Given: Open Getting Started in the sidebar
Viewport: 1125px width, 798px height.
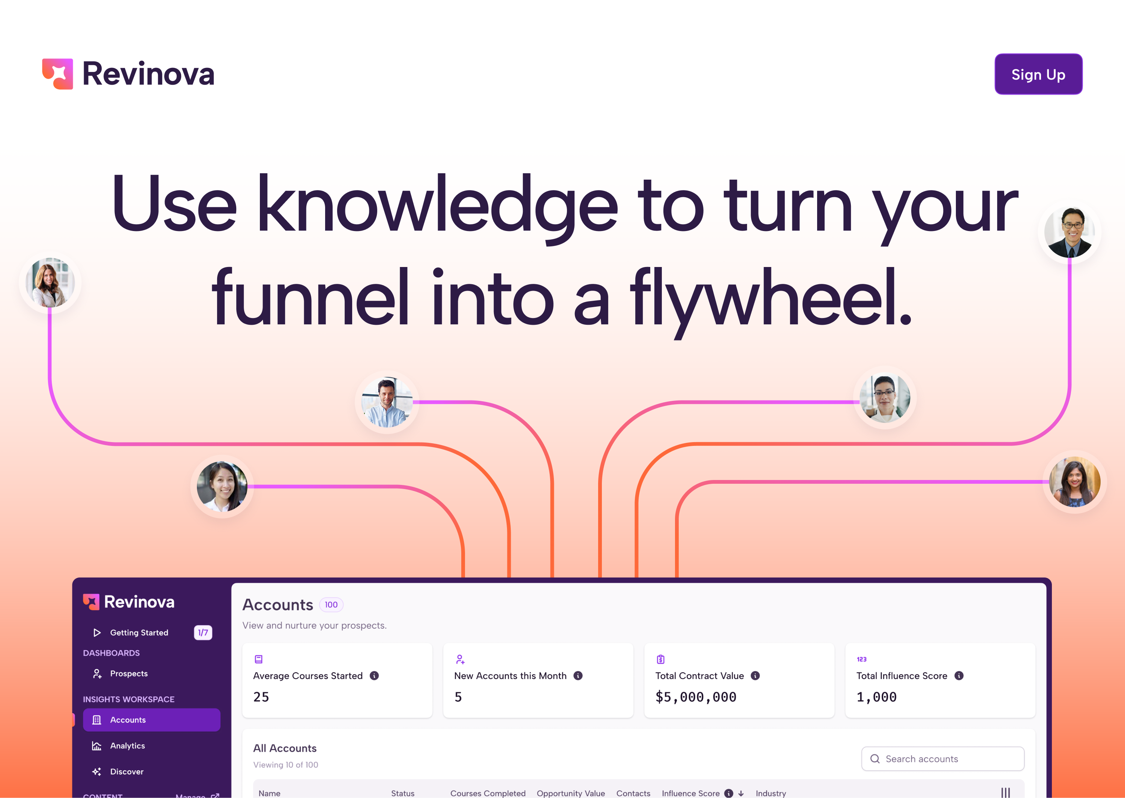Looking at the screenshot, I should pos(151,632).
